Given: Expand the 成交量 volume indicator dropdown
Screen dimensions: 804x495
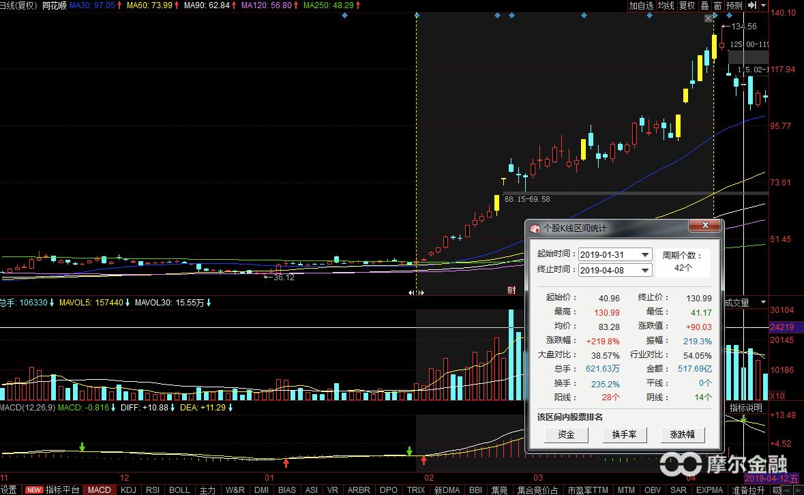Looking at the screenshot, I should pos(763,303).
